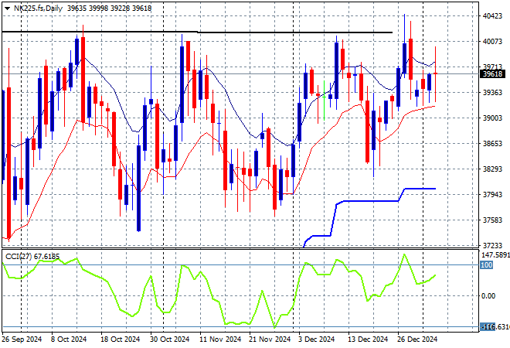The width and height of the screenshot is (510, 348).
Task: Click the 147.5891 CCI scale value
Action: (494, 254)
